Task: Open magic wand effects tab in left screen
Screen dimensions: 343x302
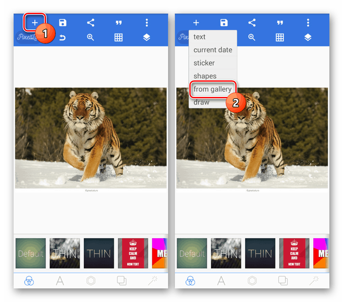Action: (x=153, y=281)
